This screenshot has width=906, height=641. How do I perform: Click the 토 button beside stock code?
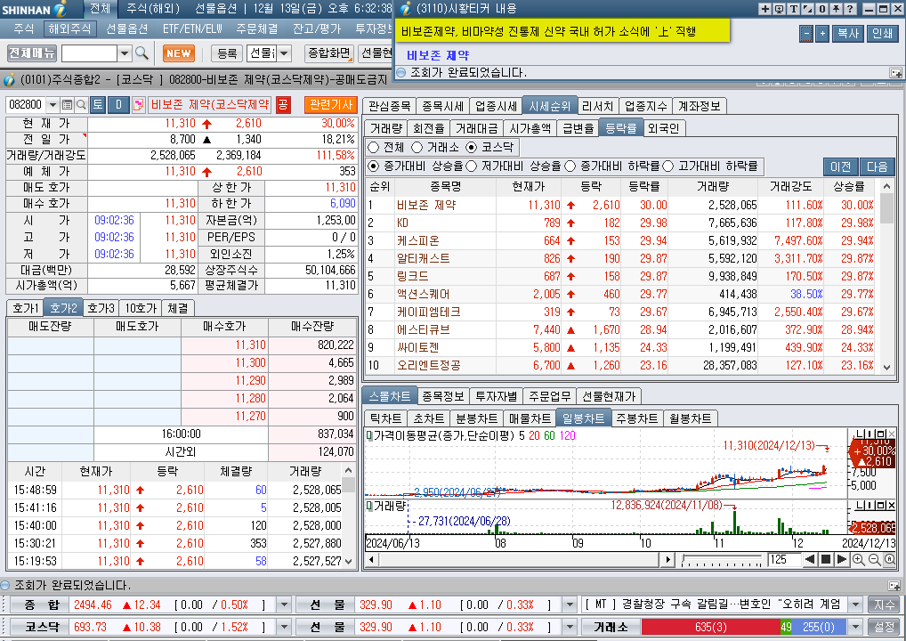point(98,105)
